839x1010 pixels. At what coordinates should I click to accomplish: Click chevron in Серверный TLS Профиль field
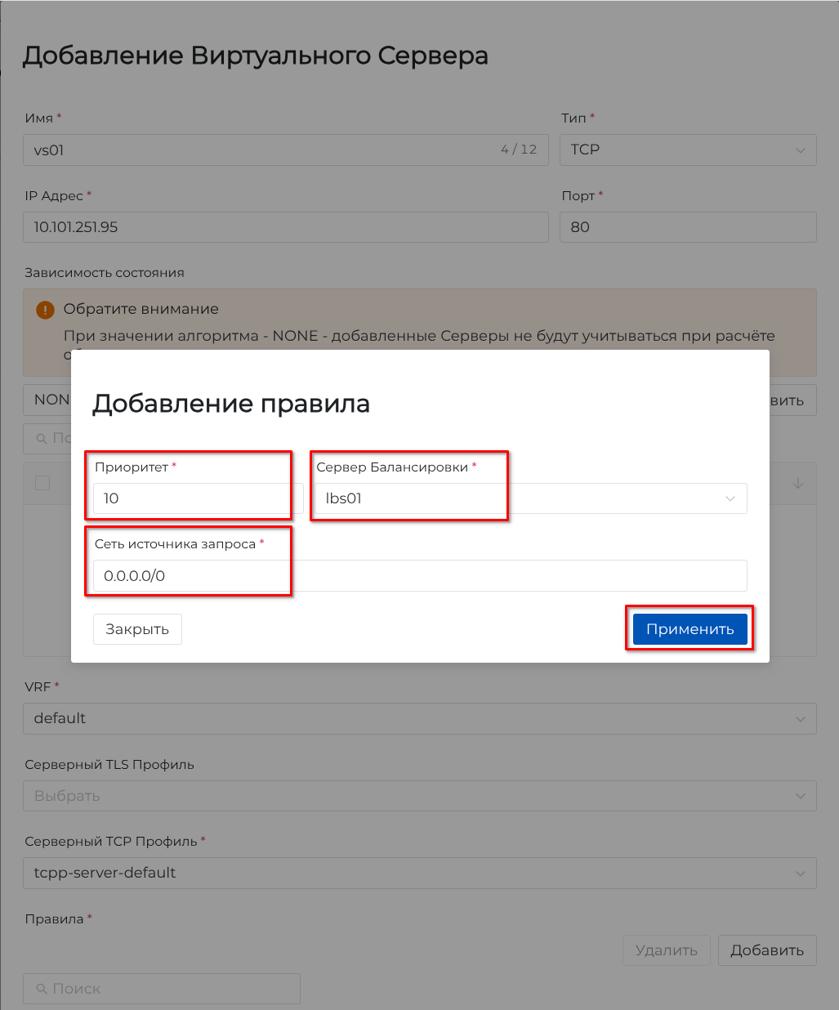800,797
